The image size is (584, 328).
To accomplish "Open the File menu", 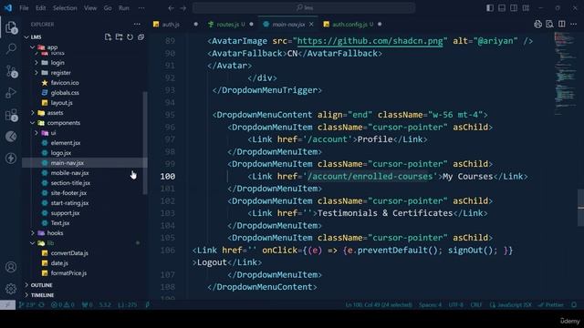I will tap(24, 8).
